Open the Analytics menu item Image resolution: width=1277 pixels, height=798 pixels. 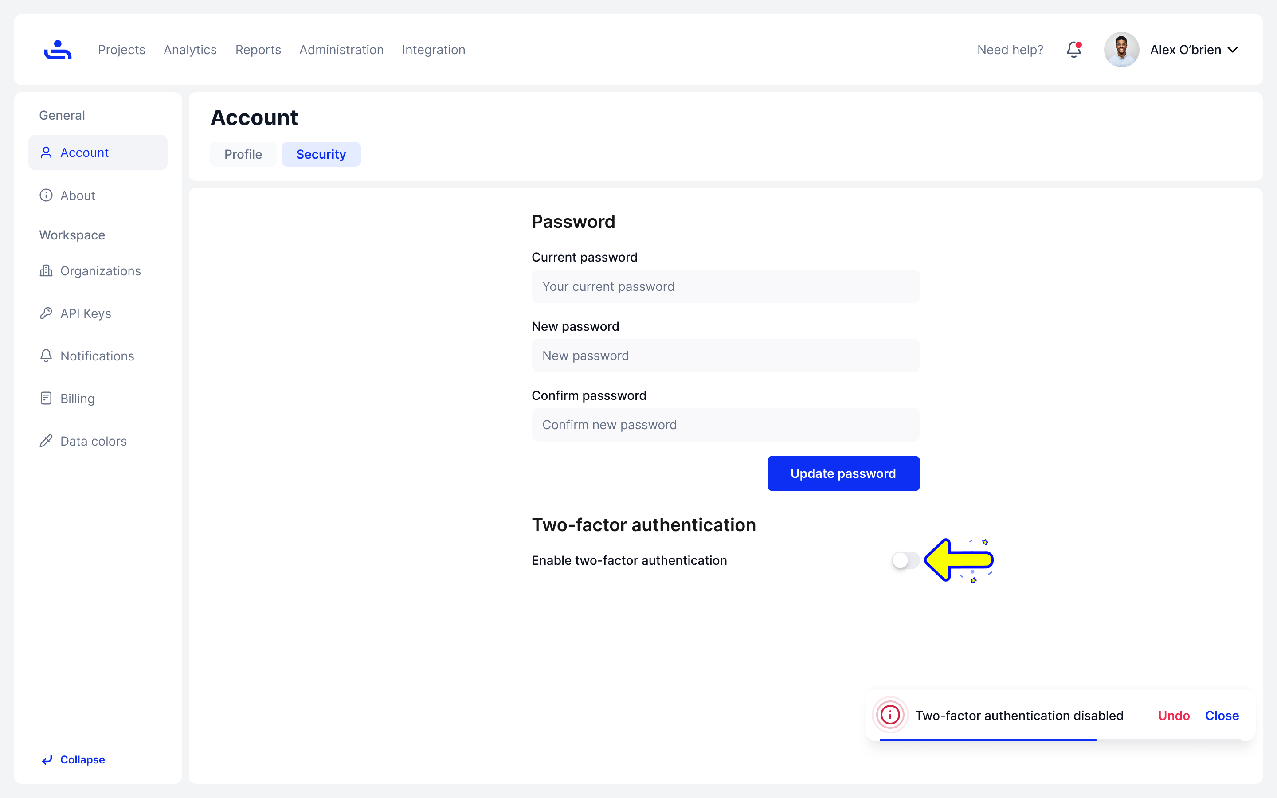pyautogui.click(x=190, y=50)
